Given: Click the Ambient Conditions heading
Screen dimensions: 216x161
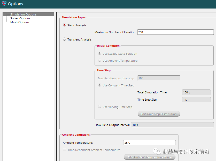Looking at the screenshot, I should 76,135.
